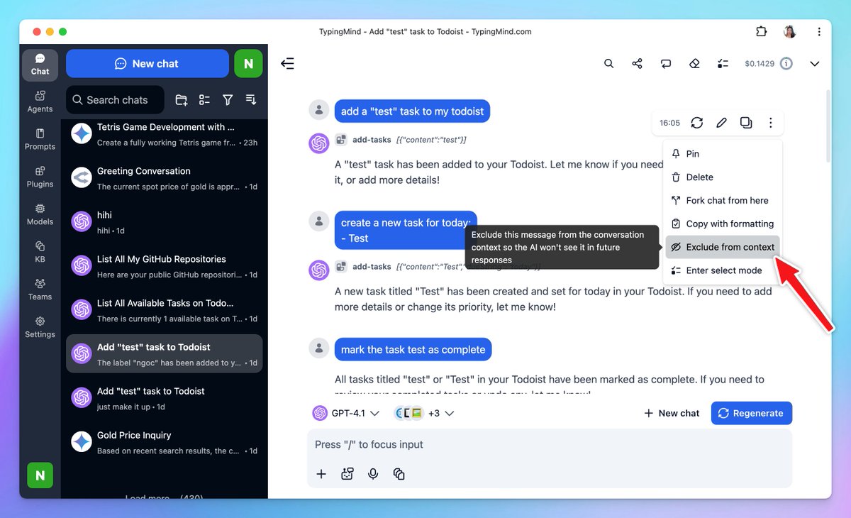This screenshot has width=851, height=518.
Task: Open the KB (knowledge base) section
Action: (40, 253)
